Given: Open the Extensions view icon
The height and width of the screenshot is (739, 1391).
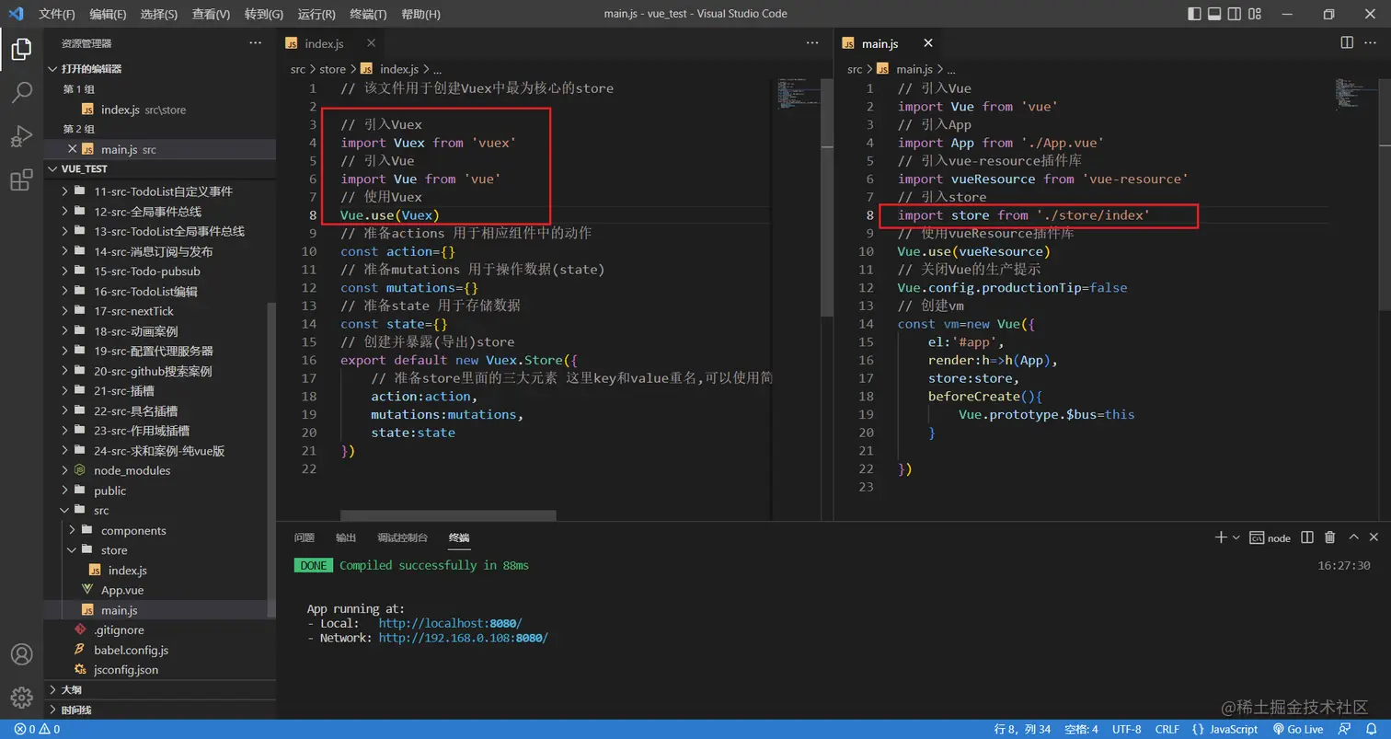Looking at the screenshot, I should pyautogui.click(x=21, y=180).
